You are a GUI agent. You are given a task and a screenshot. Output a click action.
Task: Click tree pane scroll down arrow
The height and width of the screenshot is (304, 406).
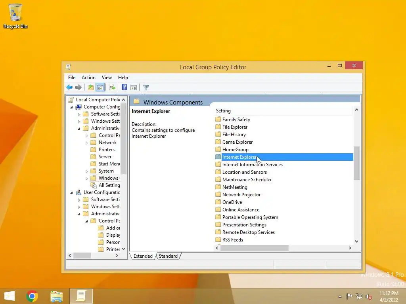pos(124,249)
